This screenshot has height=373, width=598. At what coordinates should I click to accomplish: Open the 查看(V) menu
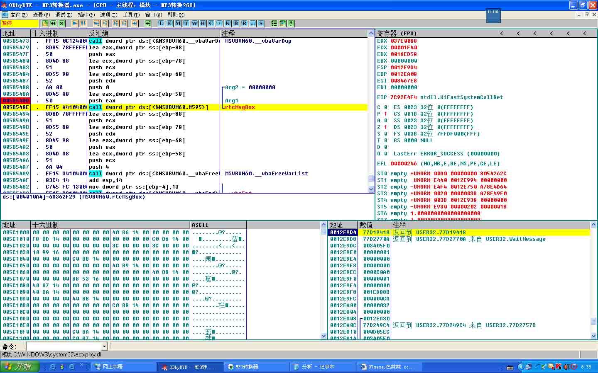click(41, 15)
